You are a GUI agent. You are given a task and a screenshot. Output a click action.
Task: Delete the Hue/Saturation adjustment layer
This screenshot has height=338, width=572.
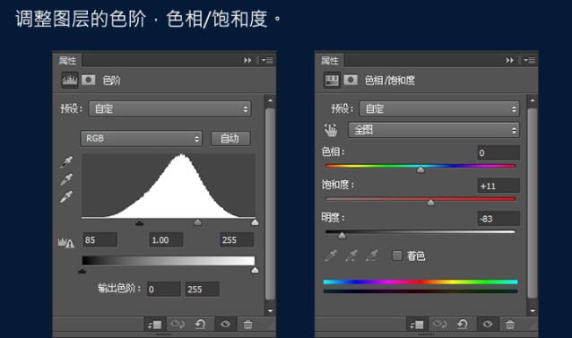[510, 325]
